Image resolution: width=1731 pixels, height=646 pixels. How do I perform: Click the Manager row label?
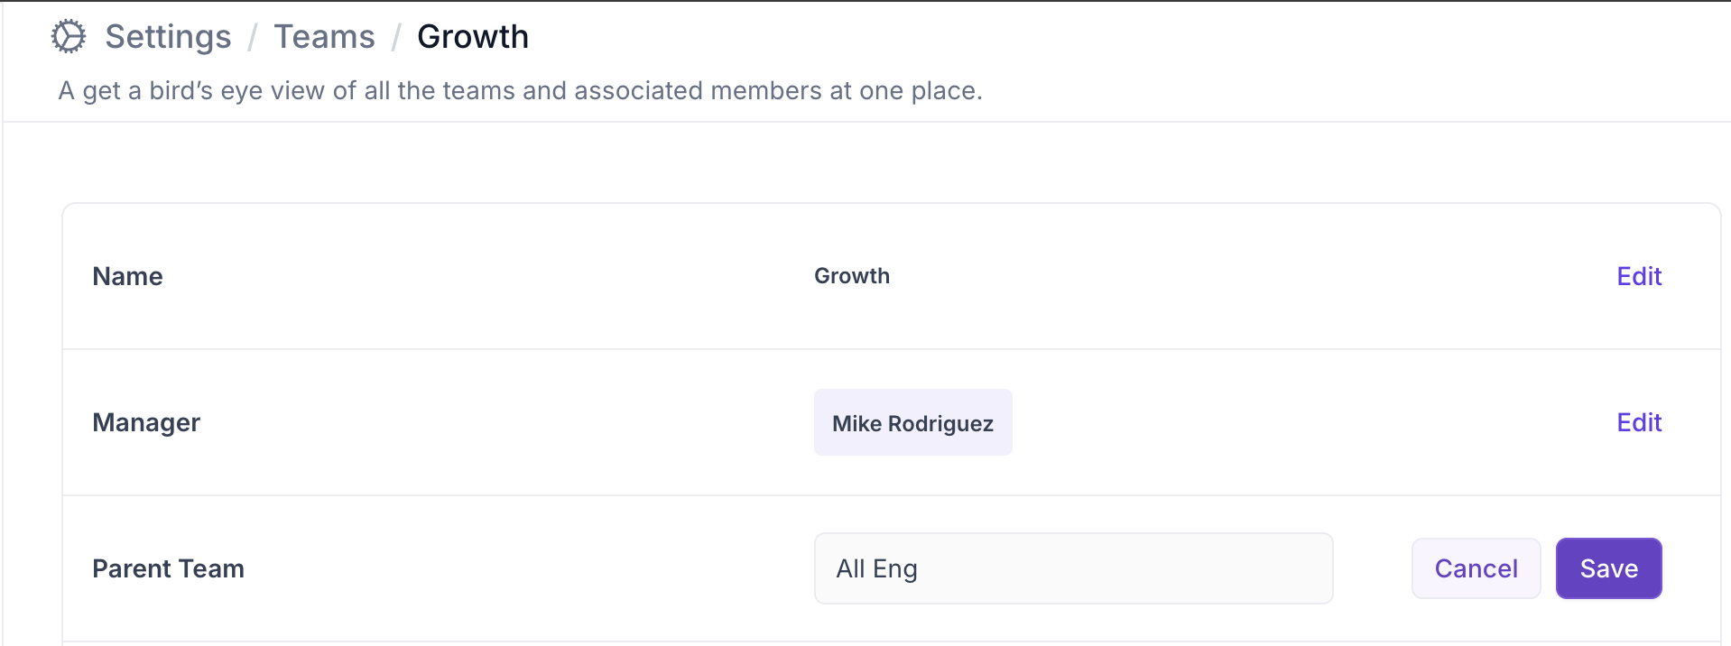tap(146, 422)
